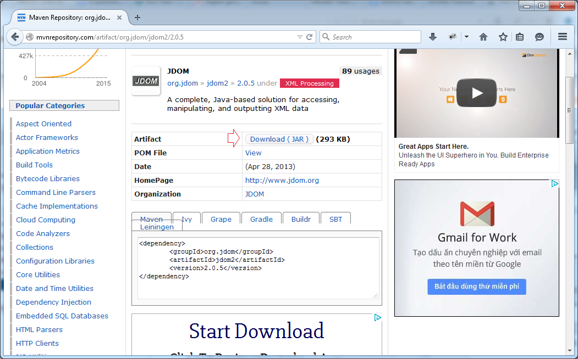Open the 89 usages link
Image resolution: width=578 pixels, height=359 pixels.
click(x=361, y=71)
